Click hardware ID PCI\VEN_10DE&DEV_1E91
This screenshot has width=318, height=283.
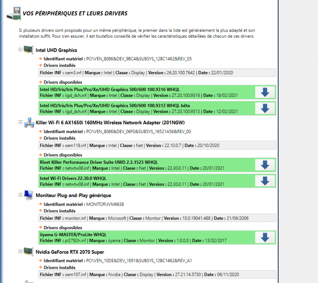pyautogui.click(x=139, y=261)
